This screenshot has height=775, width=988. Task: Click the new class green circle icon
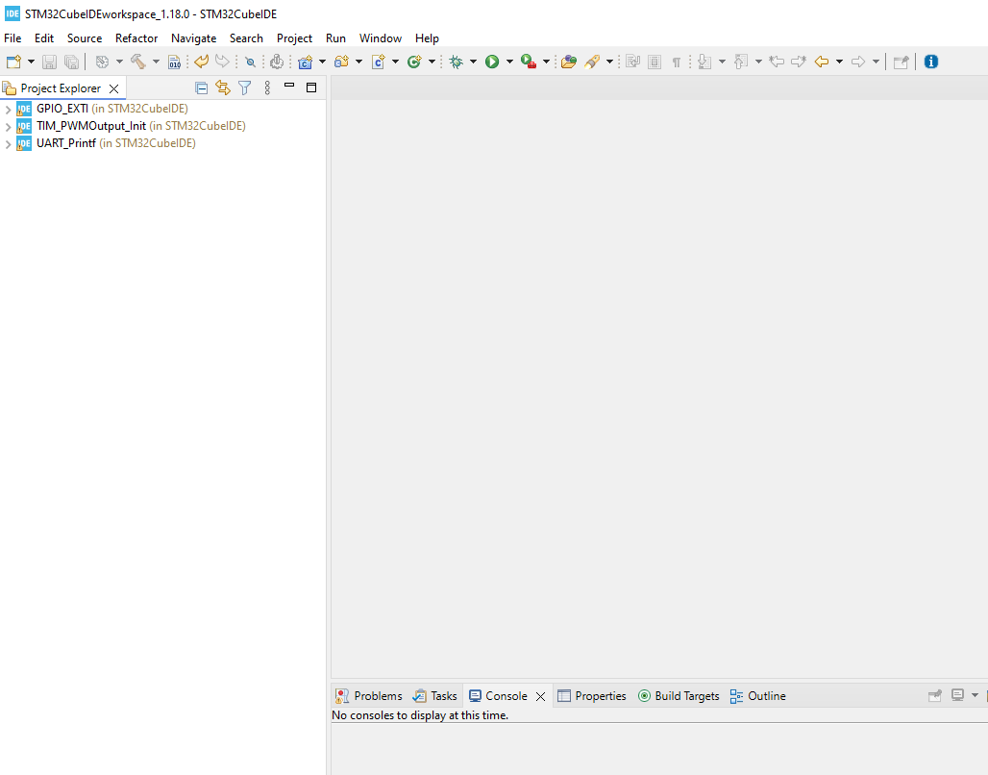414,62
